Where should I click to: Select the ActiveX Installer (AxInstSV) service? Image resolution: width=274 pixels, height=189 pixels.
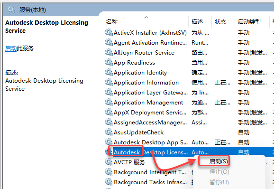click(150, 33)
